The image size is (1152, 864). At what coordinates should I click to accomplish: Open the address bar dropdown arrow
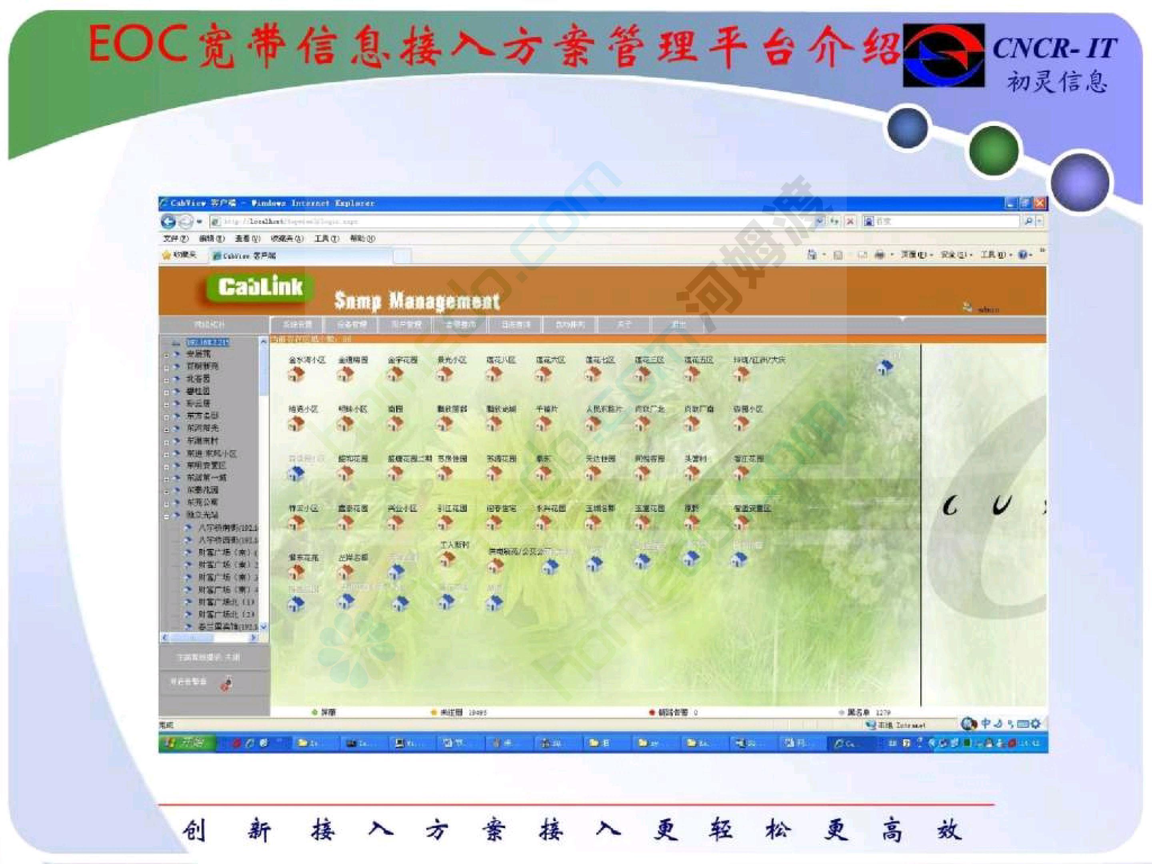819,221
